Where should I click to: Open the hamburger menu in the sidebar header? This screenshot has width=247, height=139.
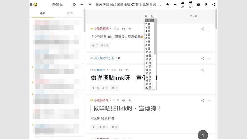click(31, 5)
